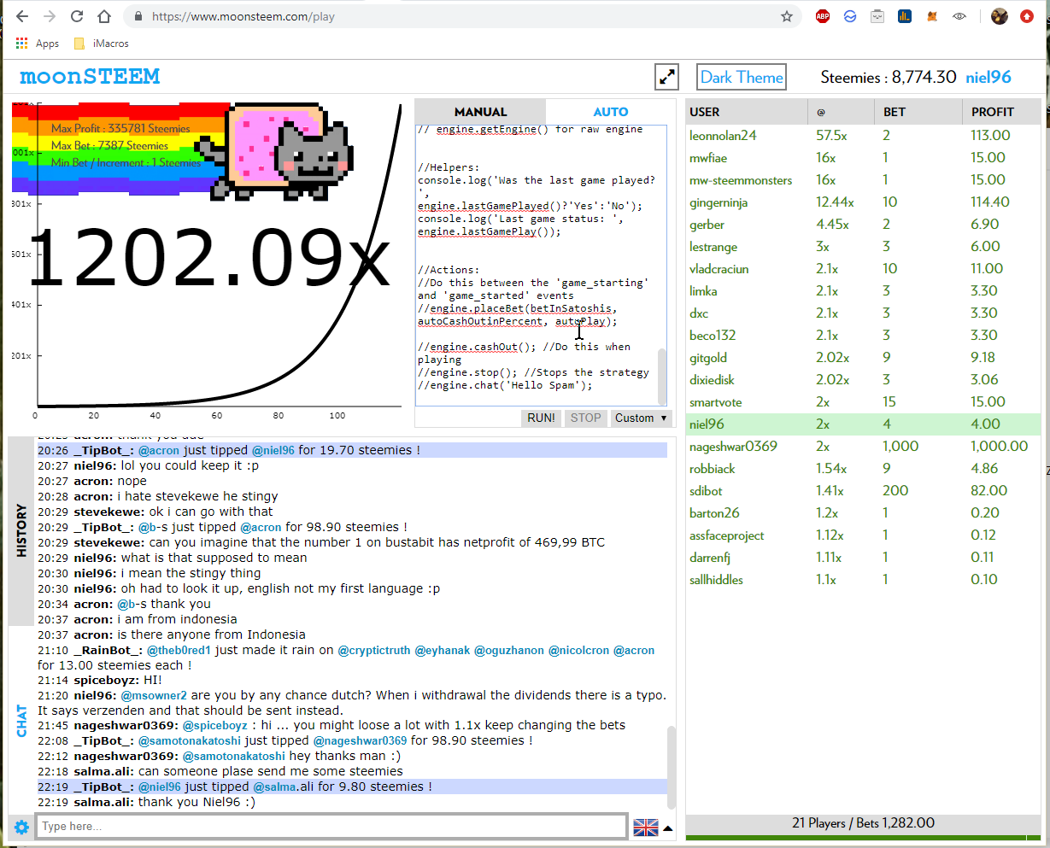1050x848 pixels.
Task: Open the CHAT side tab
Action: point(21,720)
